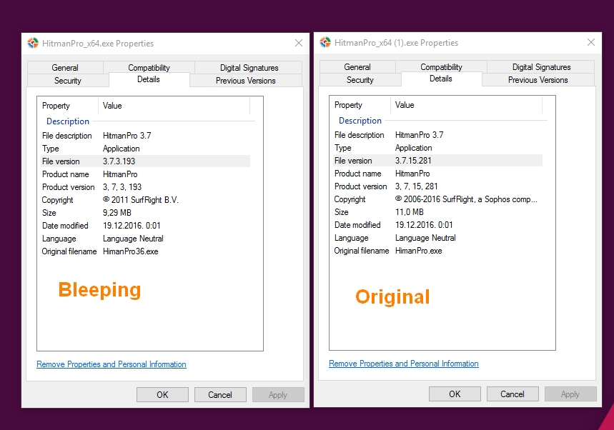
Task: Open Remove Properties link in HitmanPro_x64.exe window
Action: (112, 364)
